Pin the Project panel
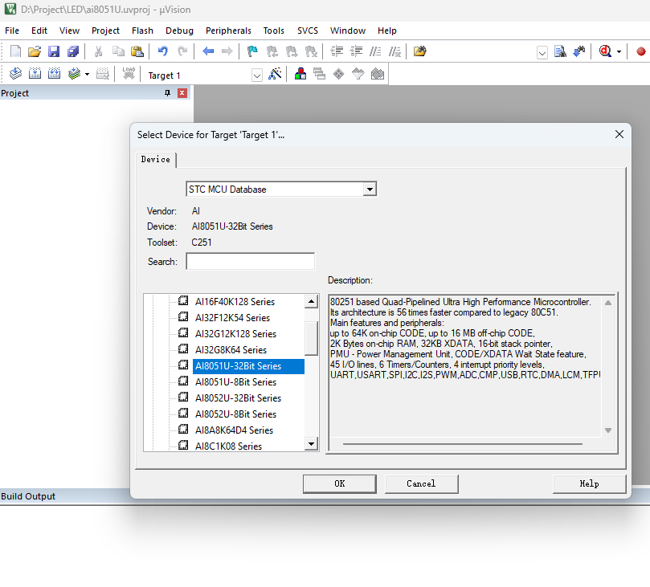 click(x=167, y=93)
